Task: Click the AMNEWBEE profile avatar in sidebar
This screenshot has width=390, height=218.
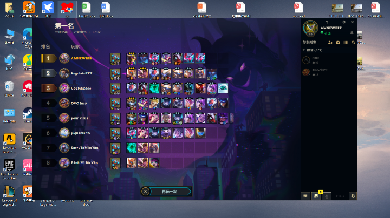Action: [310, 28]
